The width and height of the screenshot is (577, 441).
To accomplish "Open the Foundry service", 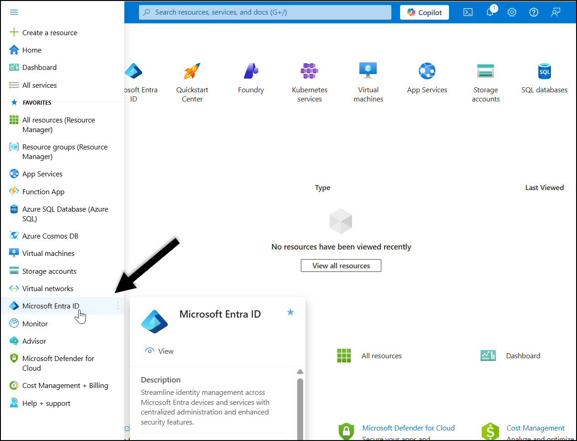I will (x=251, y=71).
